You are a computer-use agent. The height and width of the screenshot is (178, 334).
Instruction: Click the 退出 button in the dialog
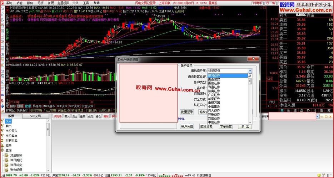point(245,127)
